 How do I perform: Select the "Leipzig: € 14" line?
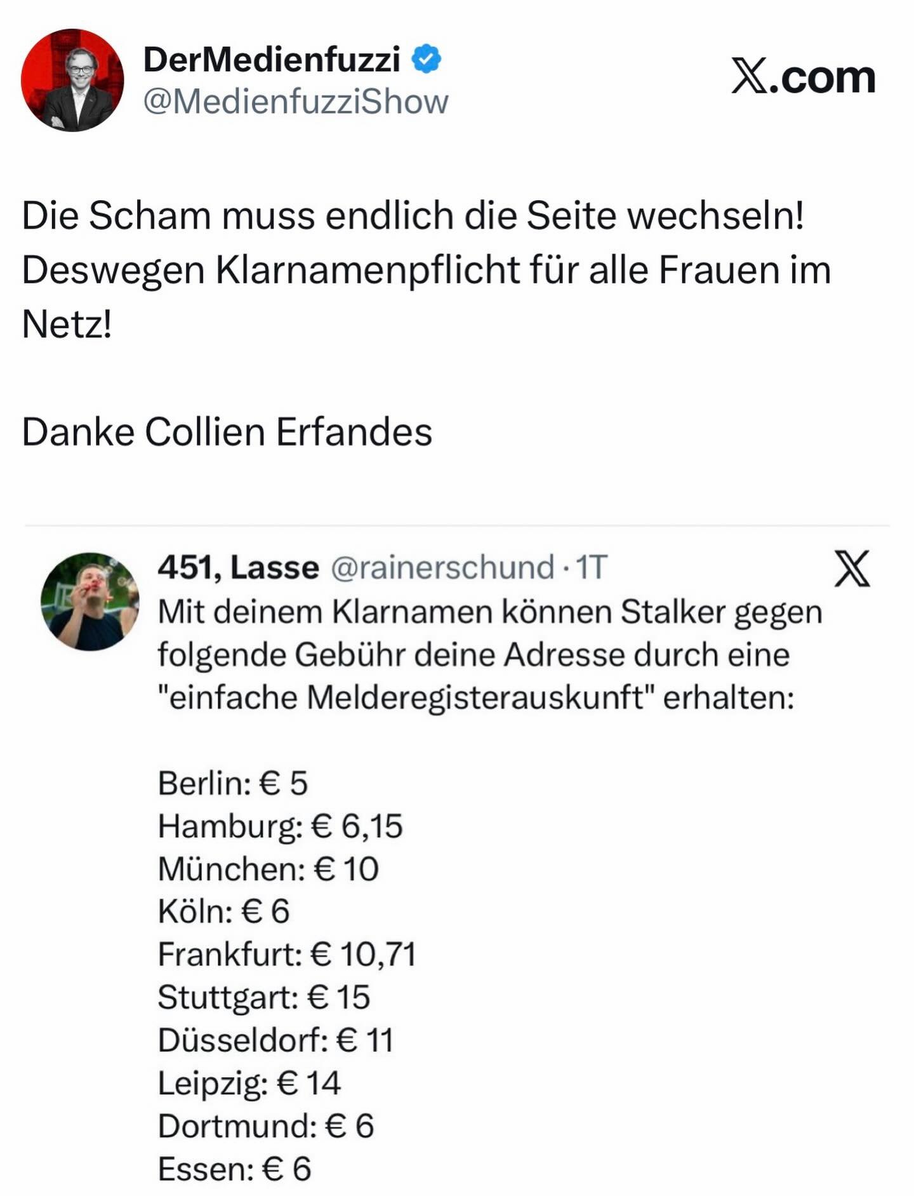click(249, 1083)
